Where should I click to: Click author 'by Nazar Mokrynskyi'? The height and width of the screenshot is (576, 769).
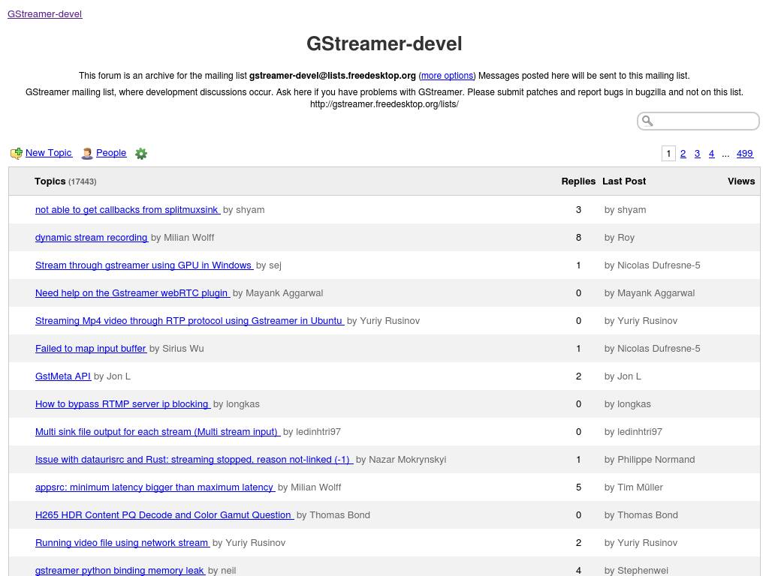coord(401,460)
